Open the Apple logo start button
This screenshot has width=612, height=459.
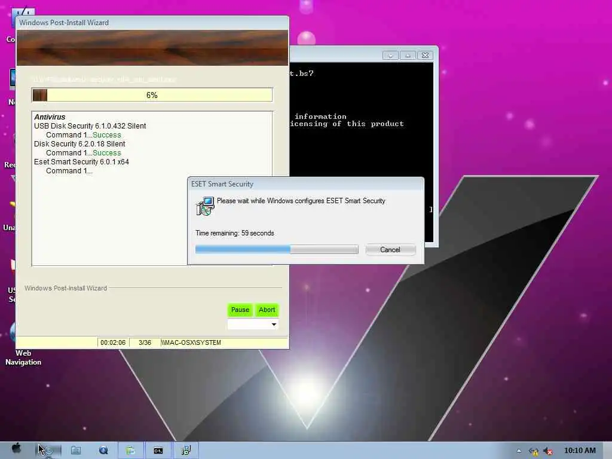16,449
